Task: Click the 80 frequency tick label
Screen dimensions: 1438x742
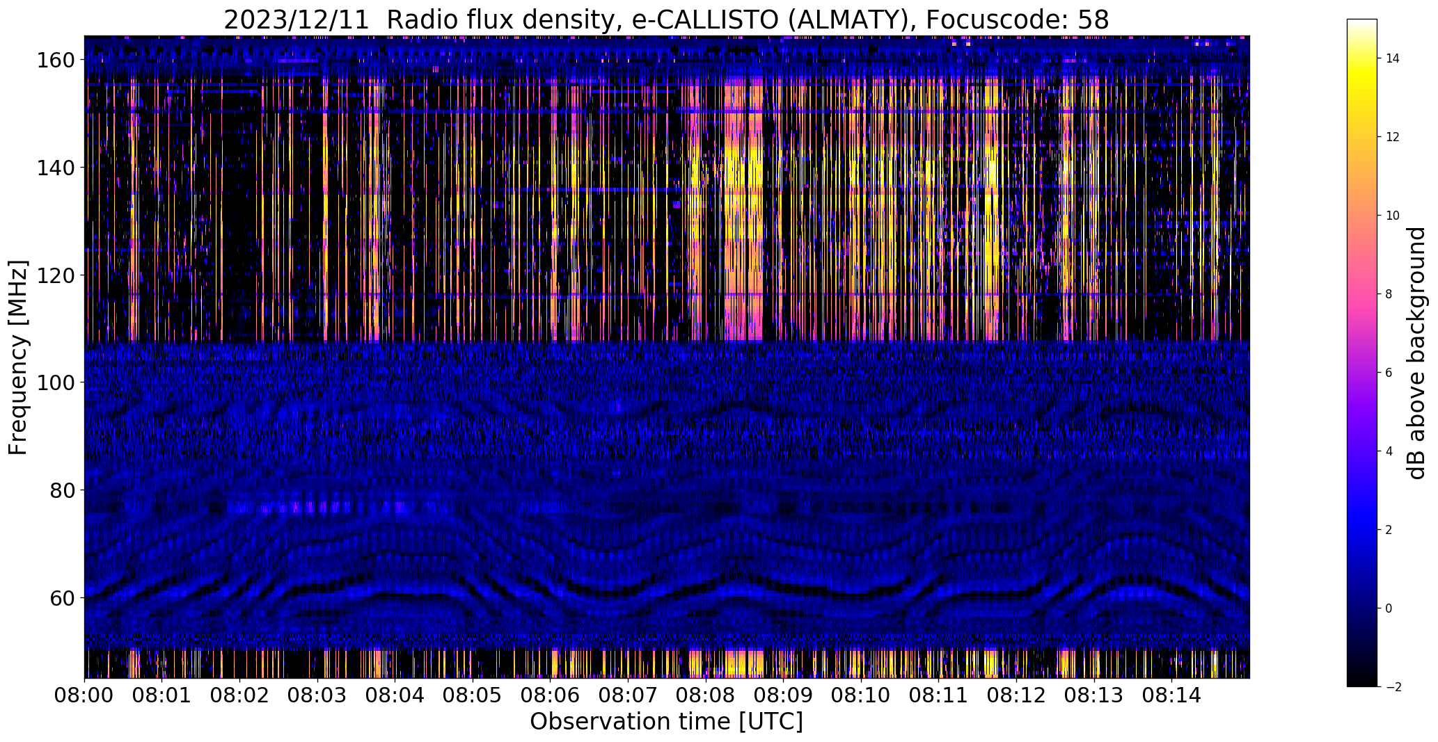Action: click(x=61, y=490)
